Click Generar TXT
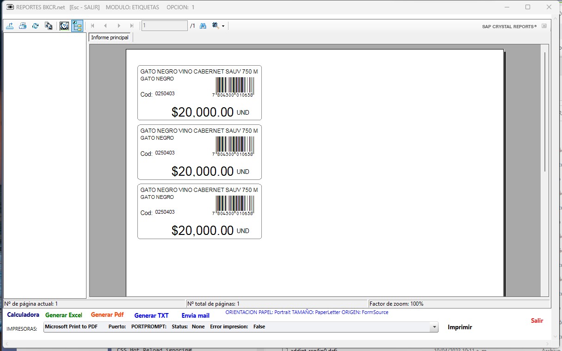562x351 pixels. (151, 315)
